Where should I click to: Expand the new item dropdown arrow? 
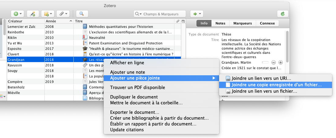pyautogui.click(x=21, y=14)
